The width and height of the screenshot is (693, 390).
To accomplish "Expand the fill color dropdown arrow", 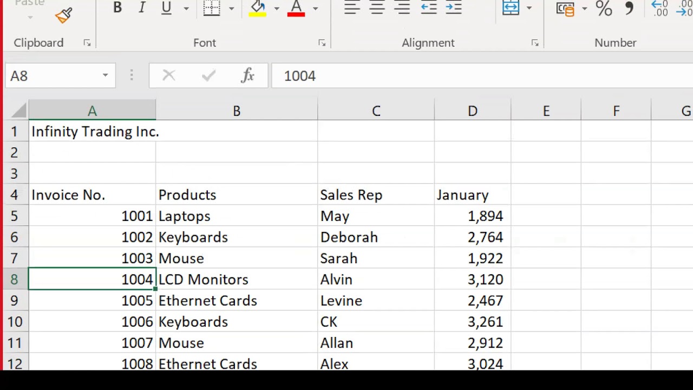I will pyautogui.click(x=277, y=8).
